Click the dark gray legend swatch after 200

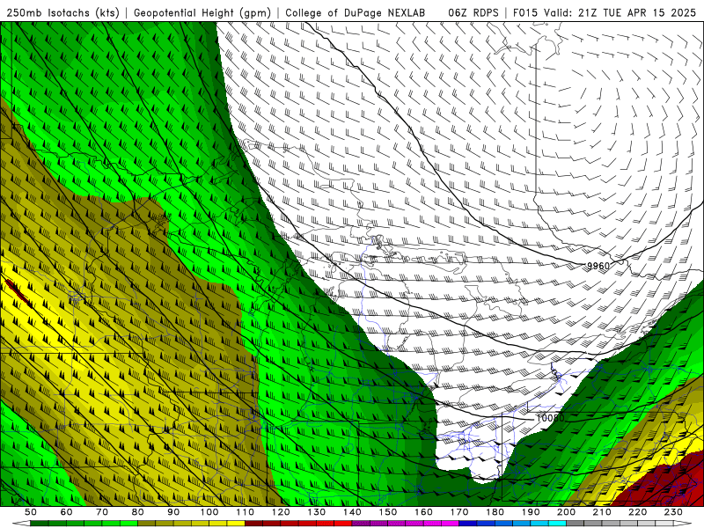(576, 523)
